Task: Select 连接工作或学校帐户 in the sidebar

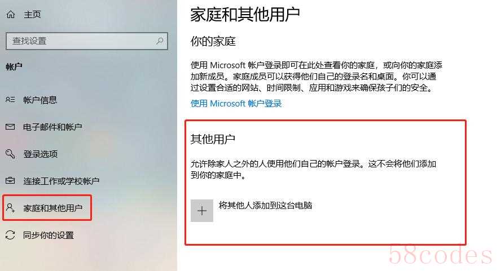Action: [61, 181]
